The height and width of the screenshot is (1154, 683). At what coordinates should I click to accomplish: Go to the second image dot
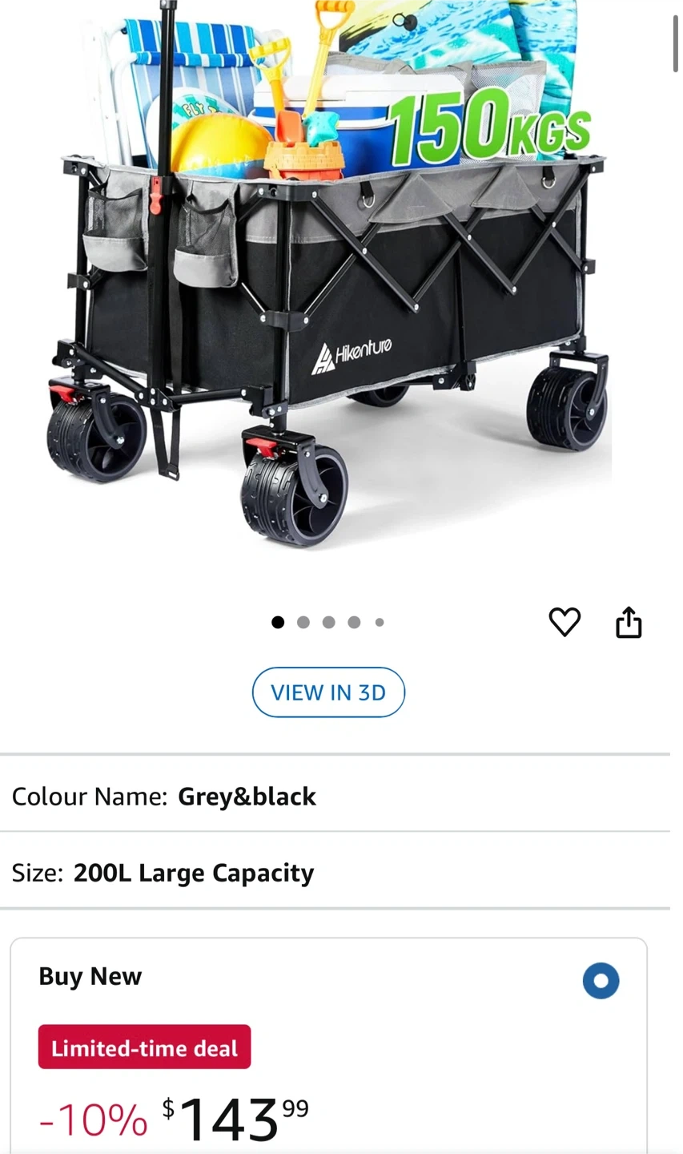303,622
